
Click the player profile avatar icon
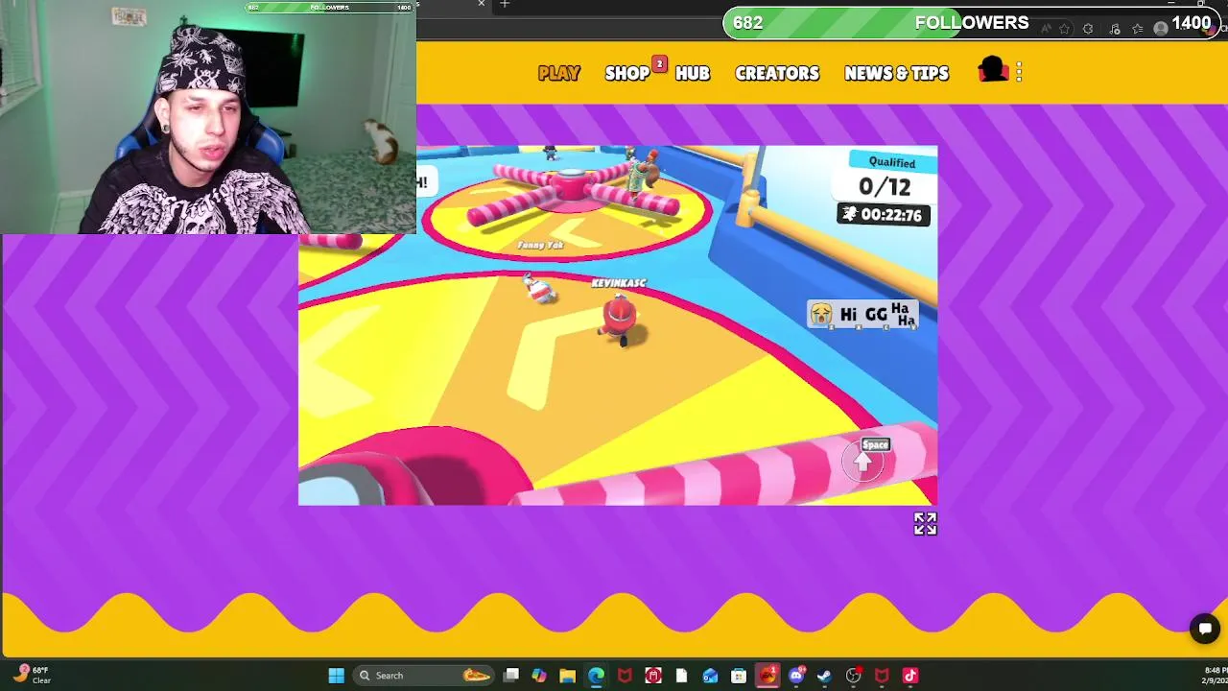point(992,69)
